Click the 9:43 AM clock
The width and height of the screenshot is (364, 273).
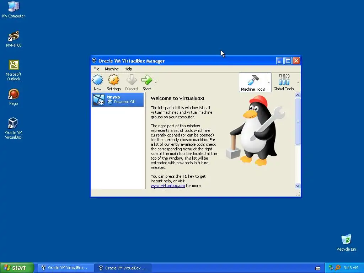[x=351, y=268]
